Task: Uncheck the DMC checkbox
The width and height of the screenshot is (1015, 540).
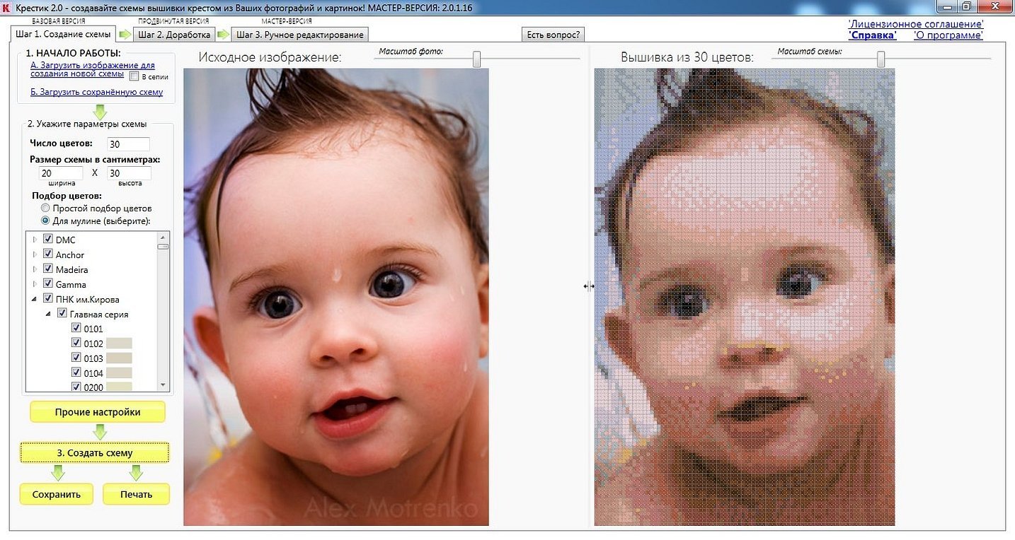Action: coord(48,239)
